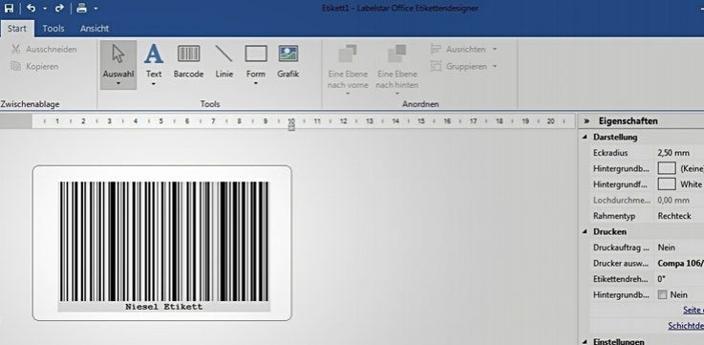Open the Seite link in properties
Screen dimensions: 704x345
[x=693, y=310]
